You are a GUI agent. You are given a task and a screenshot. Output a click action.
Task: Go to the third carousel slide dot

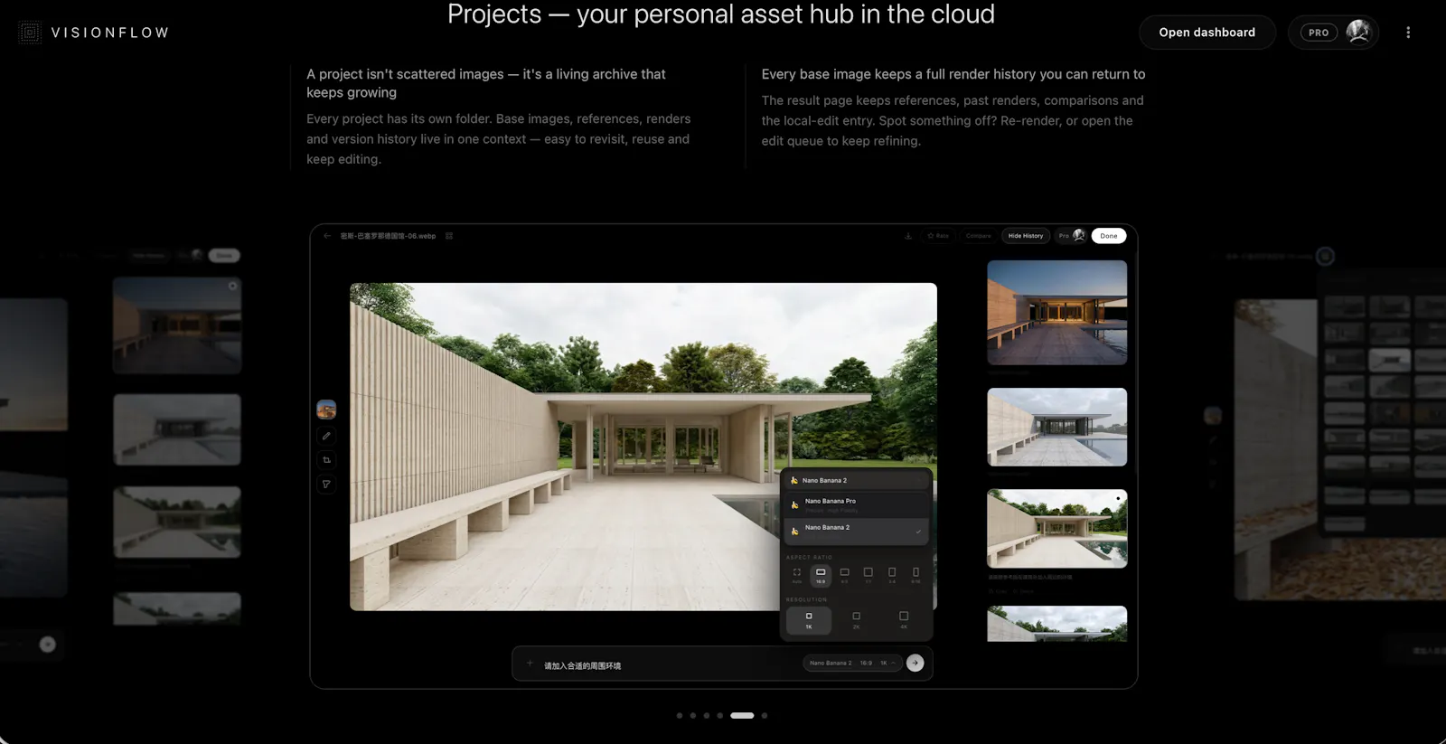(x=707, y=715)
